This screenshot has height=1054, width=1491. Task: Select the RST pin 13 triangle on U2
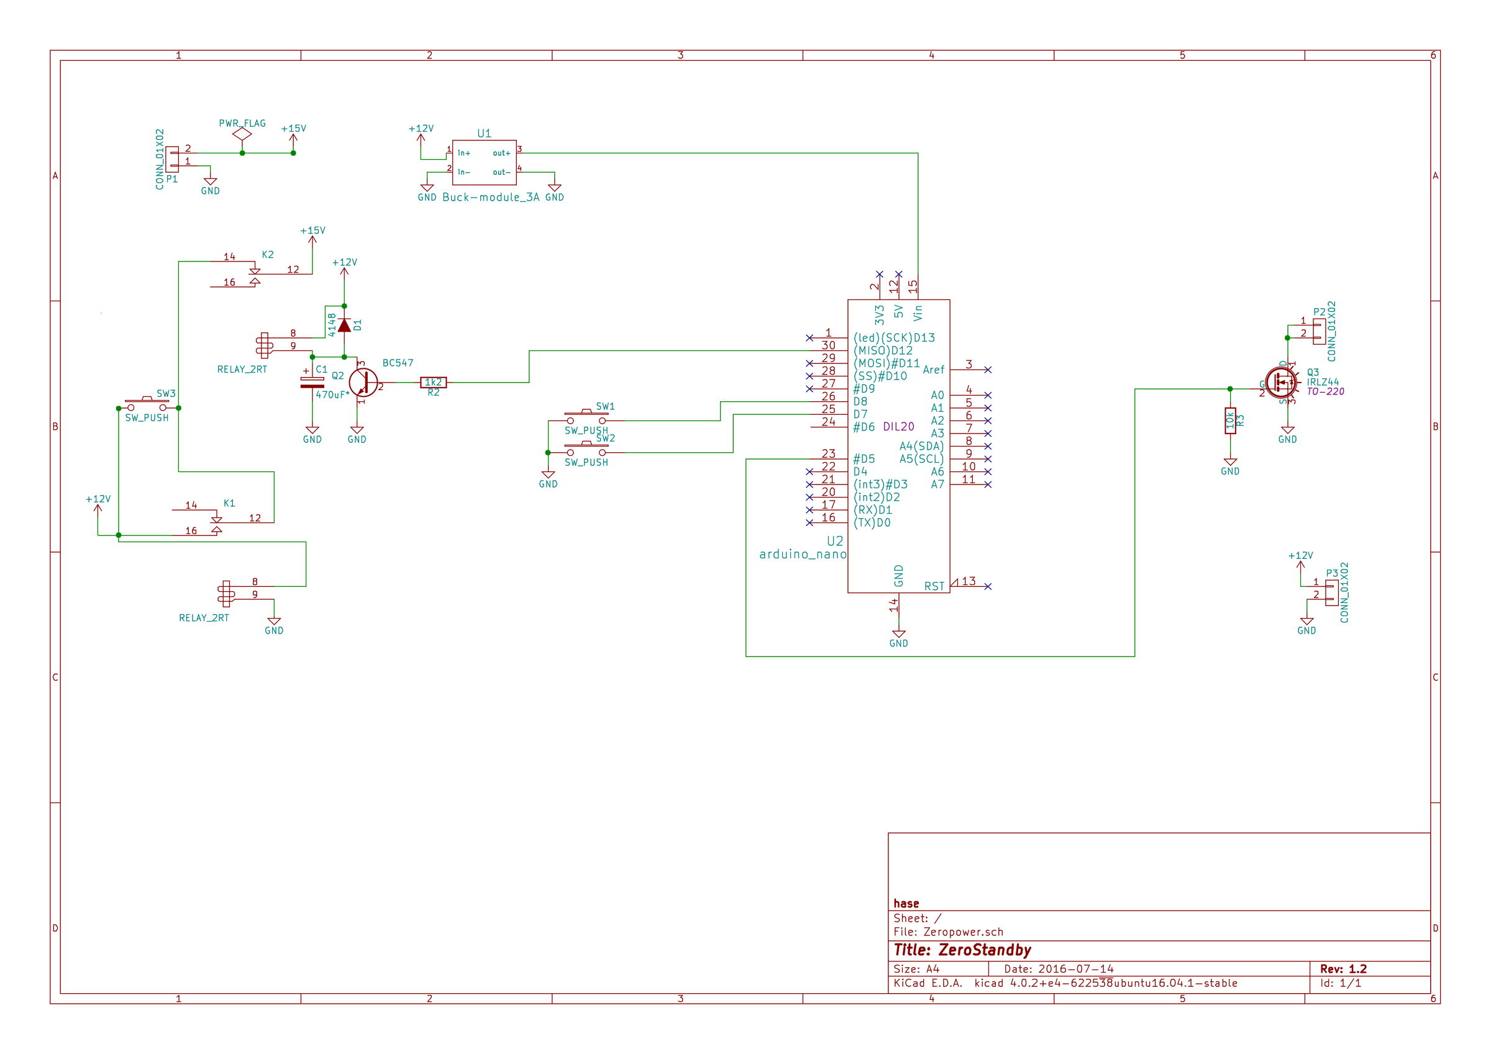click(x=956, y=584)
